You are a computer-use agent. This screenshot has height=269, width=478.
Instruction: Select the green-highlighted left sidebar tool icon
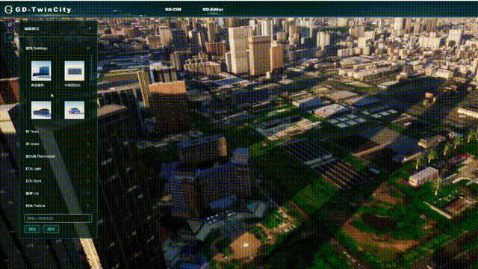click(x=10, y=37)
